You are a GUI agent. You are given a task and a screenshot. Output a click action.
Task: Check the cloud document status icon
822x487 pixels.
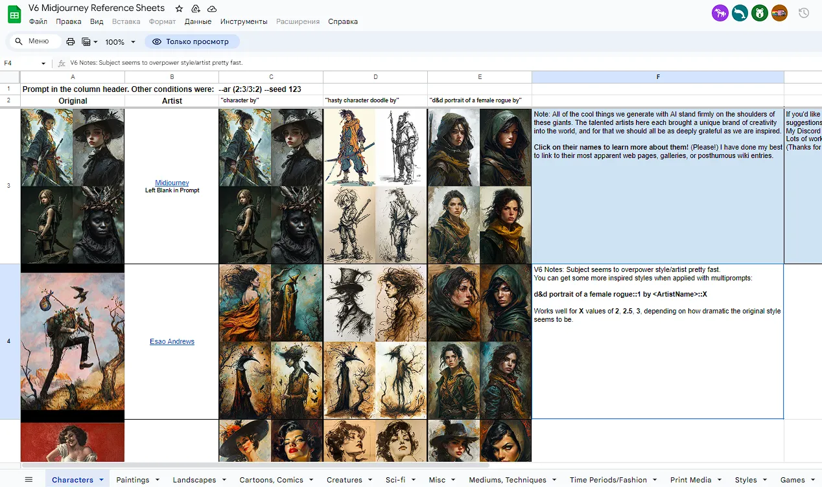click(x=211, y=8)
